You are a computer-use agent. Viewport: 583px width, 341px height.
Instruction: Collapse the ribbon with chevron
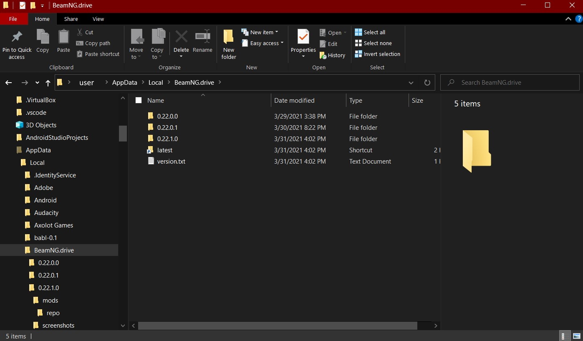tap(568, 19)
